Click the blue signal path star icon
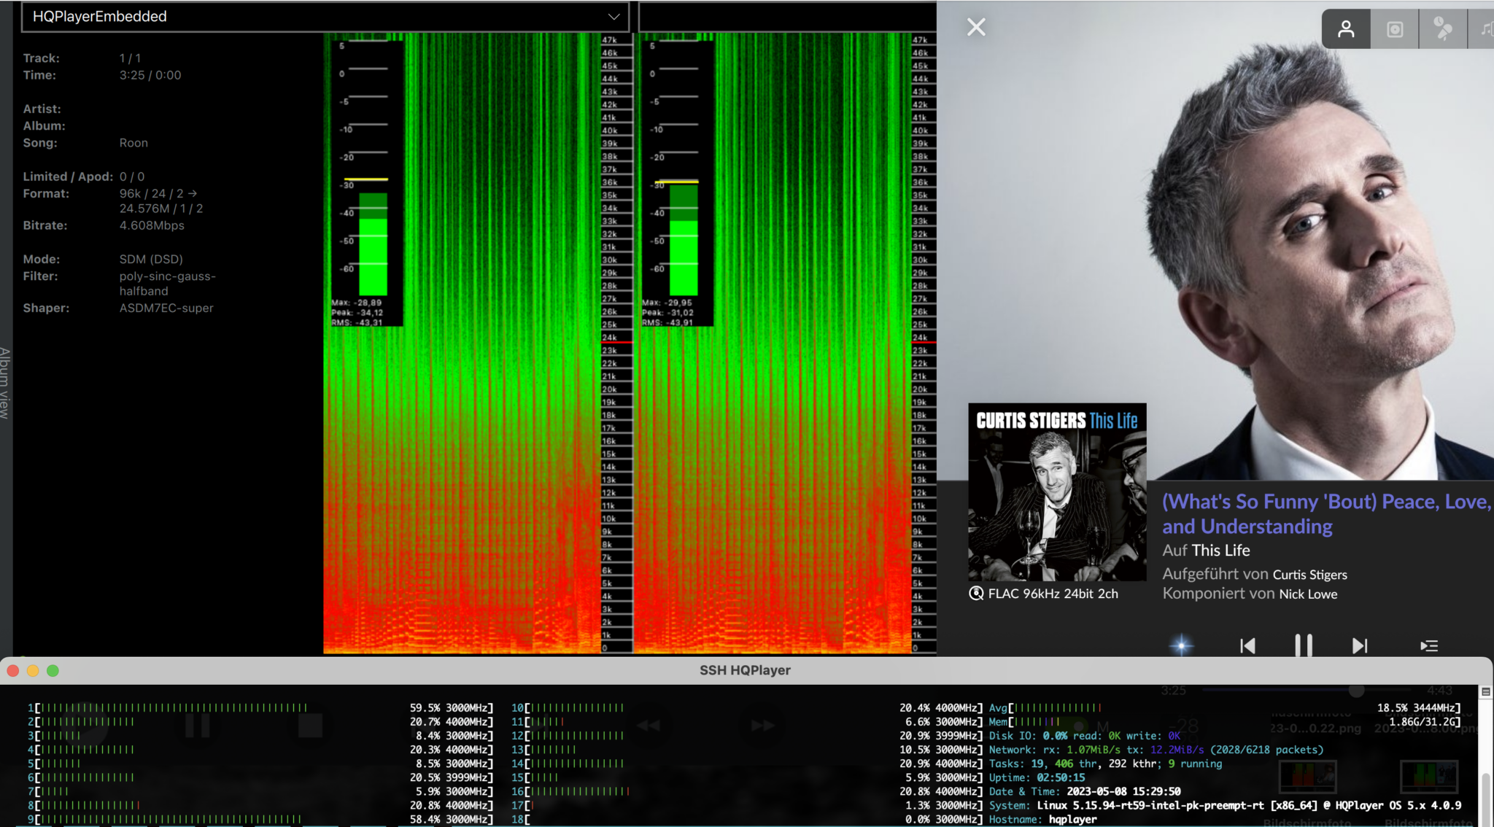Viewport: 1494px width, 827px height. point(1180,645)
